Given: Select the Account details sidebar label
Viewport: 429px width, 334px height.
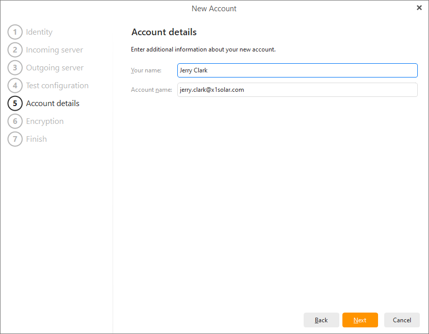Looking at the screenshot, I should pyautogui.click(x=52, y=104).
